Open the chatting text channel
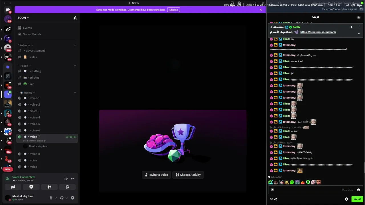 point(47,71)
